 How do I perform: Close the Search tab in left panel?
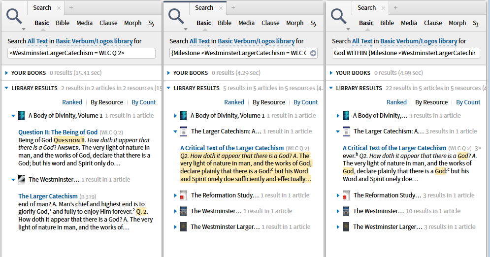pyautogui.click(x=59, y=8)
